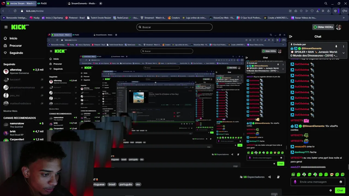Open the browser tab search magnifier

coord(326,3)
